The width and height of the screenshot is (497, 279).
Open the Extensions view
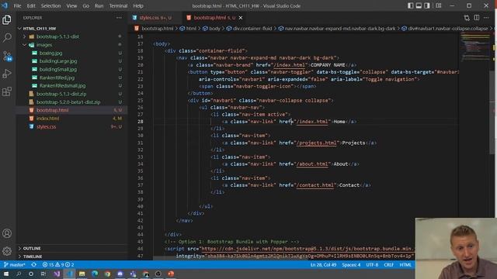click(x=7, y=91)
